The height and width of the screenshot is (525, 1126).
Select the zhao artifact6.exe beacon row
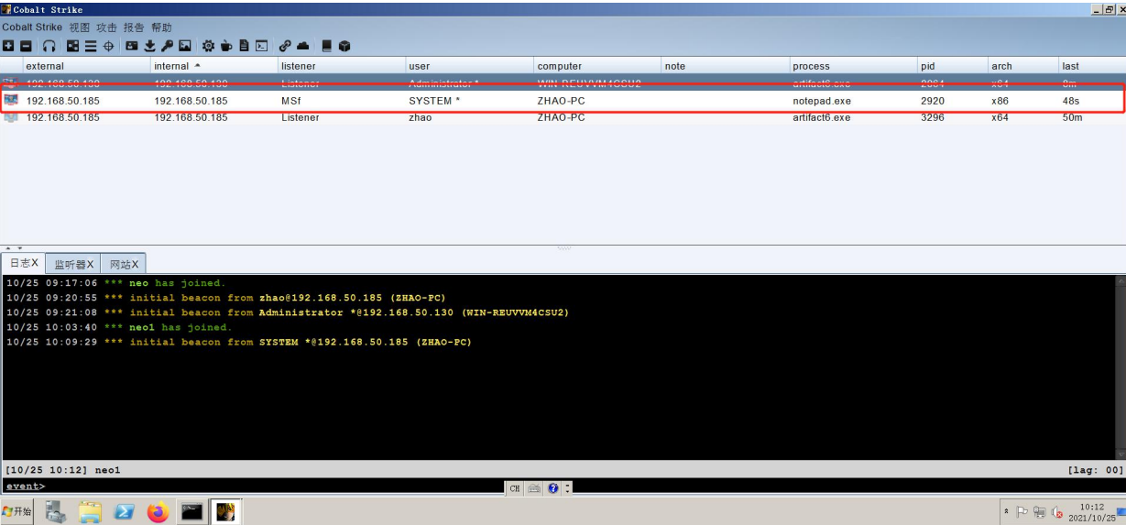563,117
